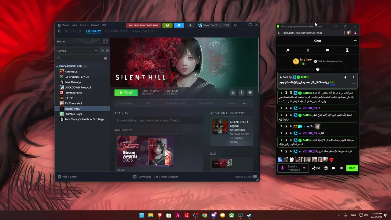The height and width of the screenshot is (220, 391).
Task: Click the ready-to-play filter icon in the library sidebar
Action: 108,51
